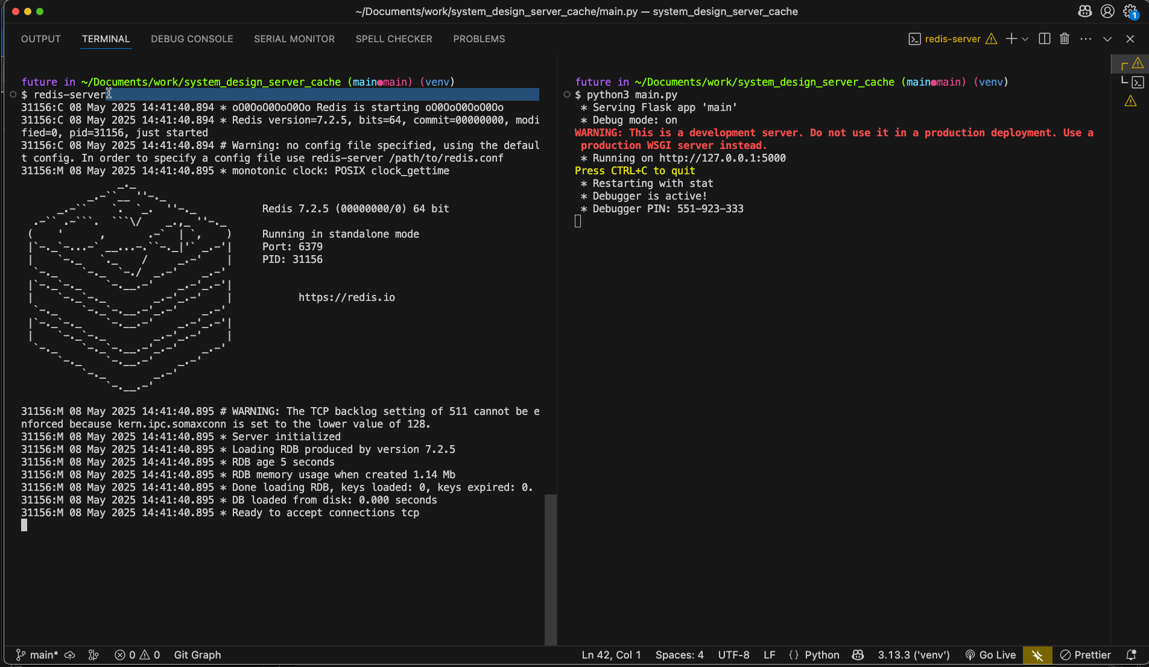Image resolution: width=1149 pixels, height=667 pixels.
Task: Open Git Graph from the status bar
Action: pyautogui.click(x=197, y=655)
